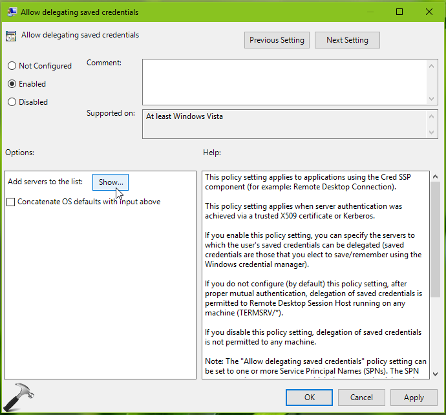446x415 pixels.
Task: Select the Disabled radio button
Action: [12, 102]
